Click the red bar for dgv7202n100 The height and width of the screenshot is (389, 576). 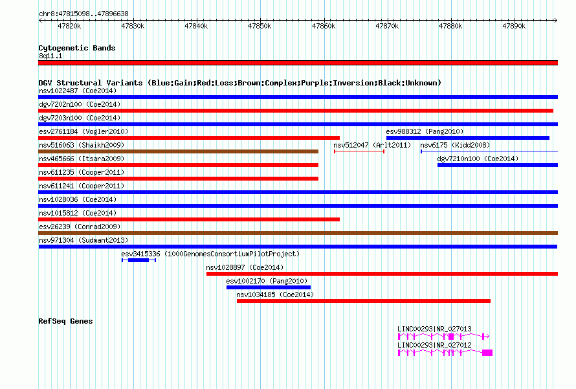coord(296,111)
